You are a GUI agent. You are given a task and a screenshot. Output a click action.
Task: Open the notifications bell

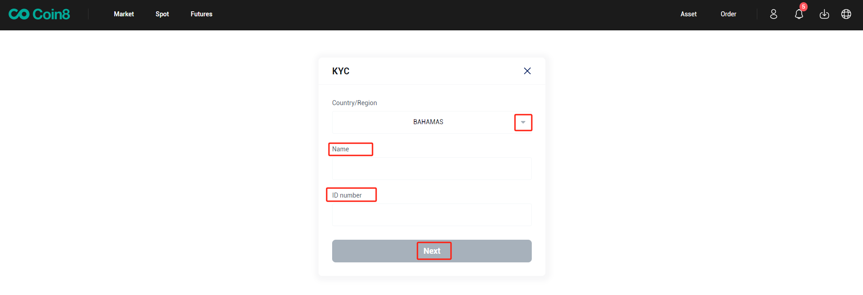tap(799, 15)
